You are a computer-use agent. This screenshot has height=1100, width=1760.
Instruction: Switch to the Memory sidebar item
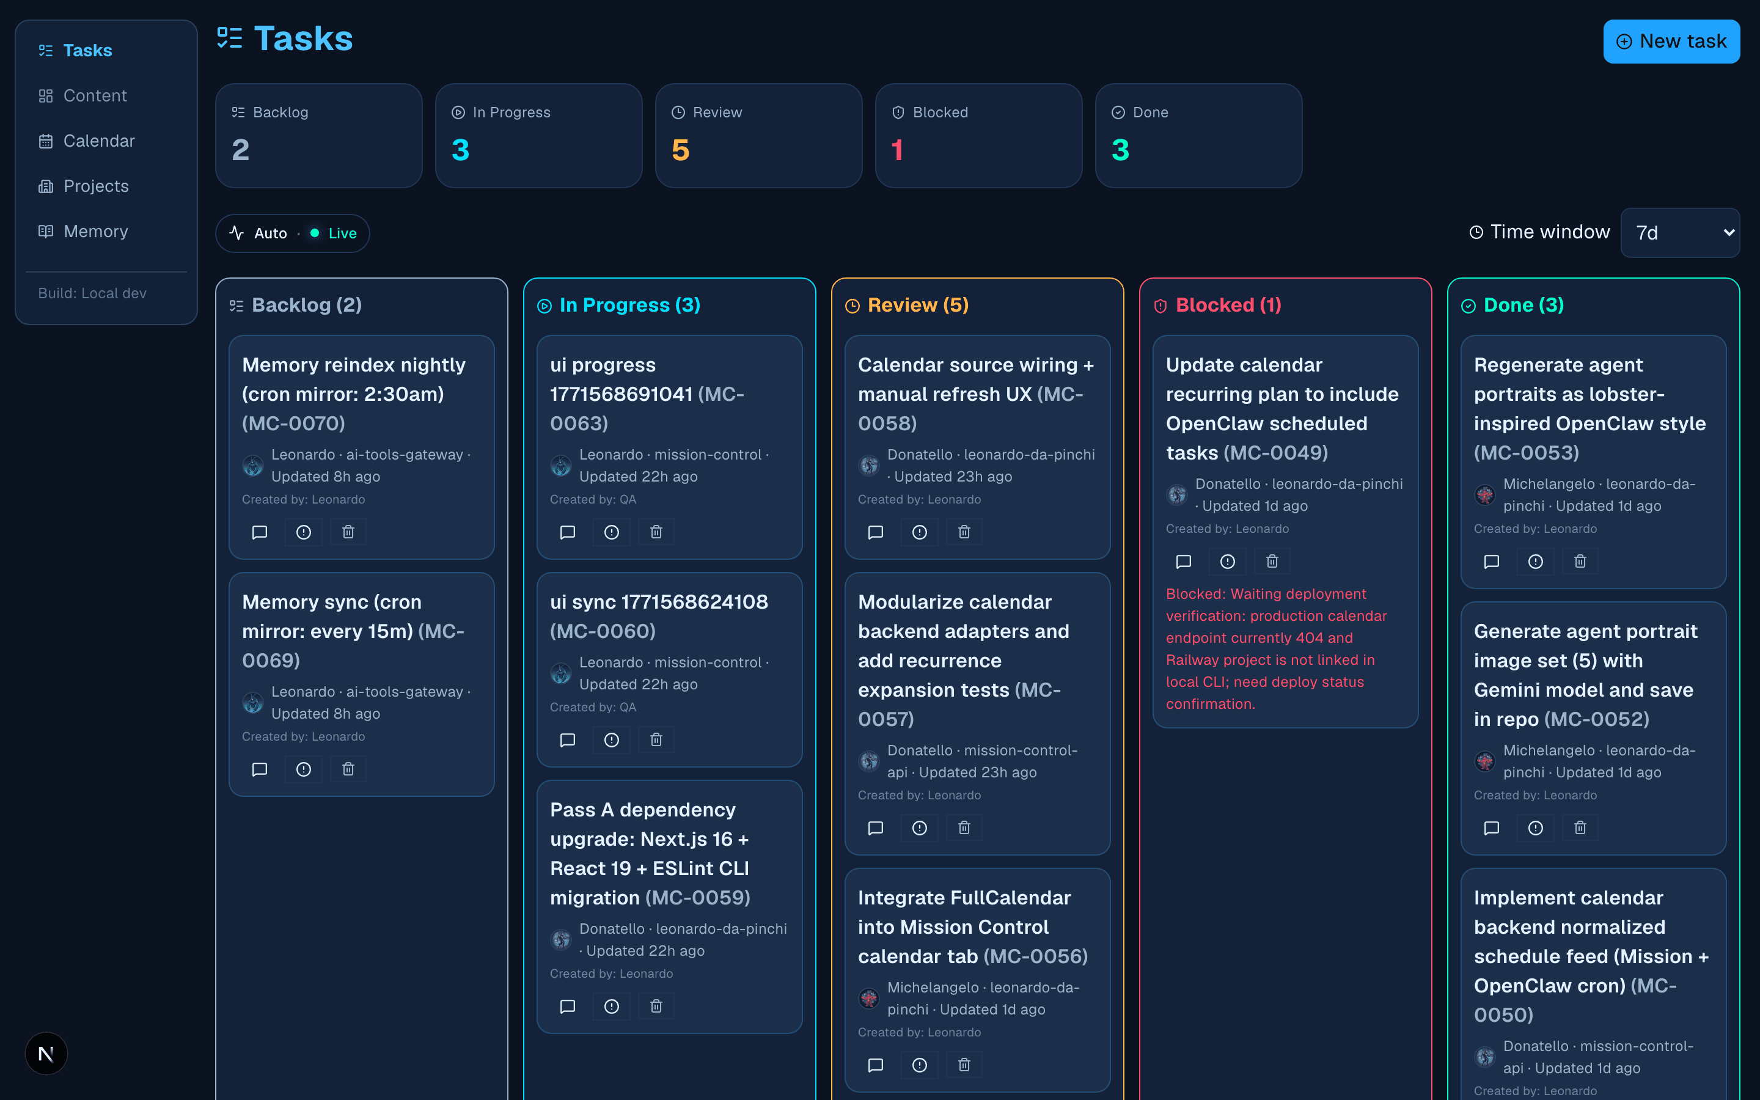(95, 232)
